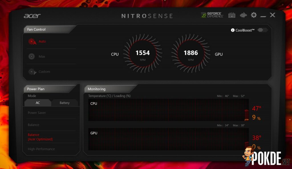Screen dimensions: 292x169
Task: Choose the Power Saver plan
Action: click(37, 113)
